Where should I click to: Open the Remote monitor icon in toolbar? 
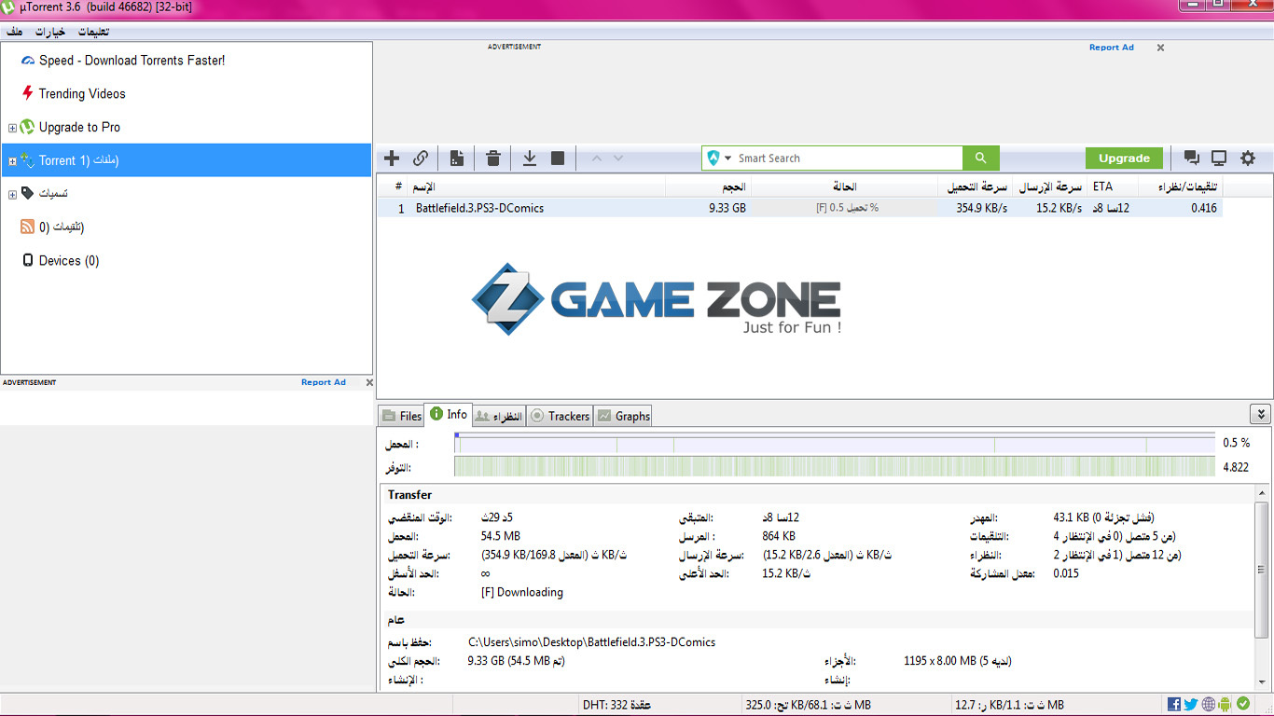click(1219, 158)
